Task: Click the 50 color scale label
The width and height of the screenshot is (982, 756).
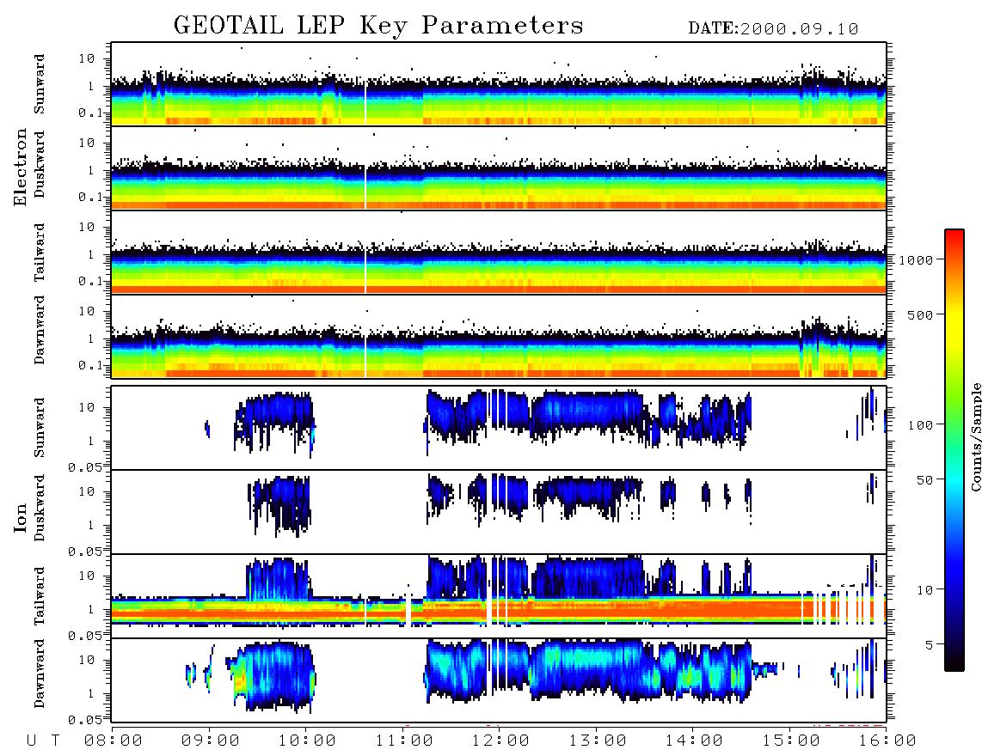Action: pos(924,480)
